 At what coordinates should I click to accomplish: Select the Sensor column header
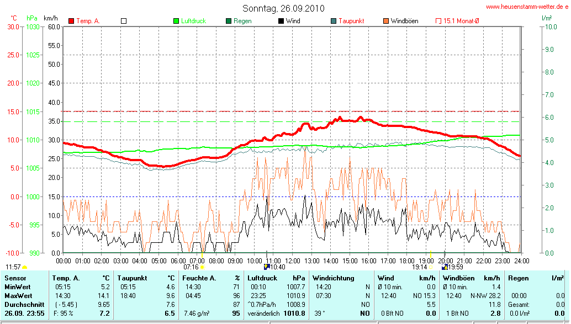(x=14, y=278)
